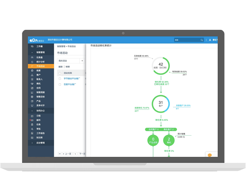Click the 转化率 6.45% text
This screenshot has width=246, height=192.
[x=162, y=120]
